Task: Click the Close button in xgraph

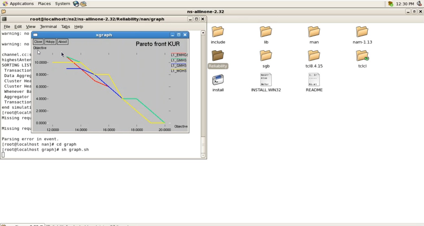Action: 38,42
